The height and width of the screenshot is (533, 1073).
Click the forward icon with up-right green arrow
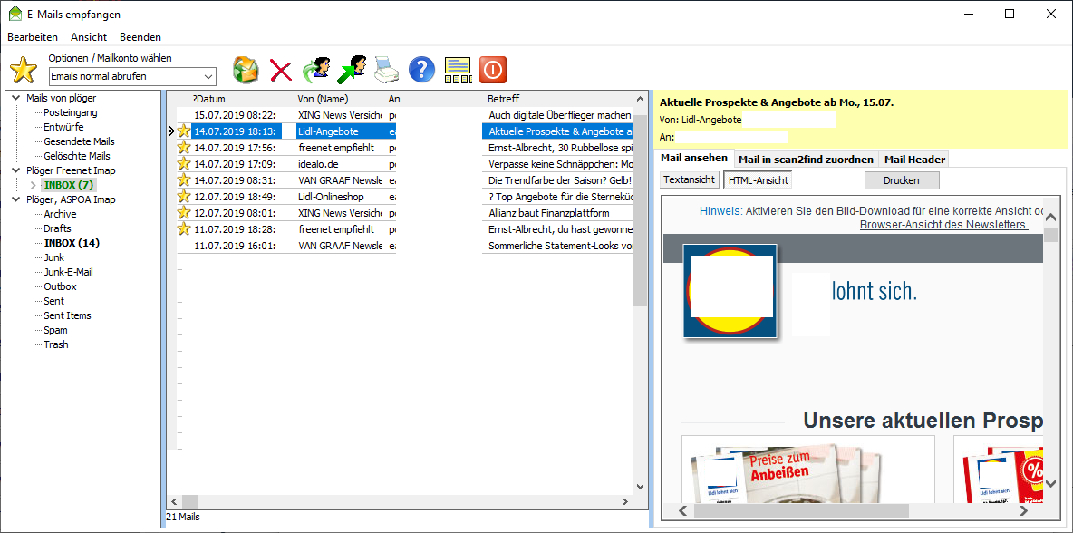point(352,70)
